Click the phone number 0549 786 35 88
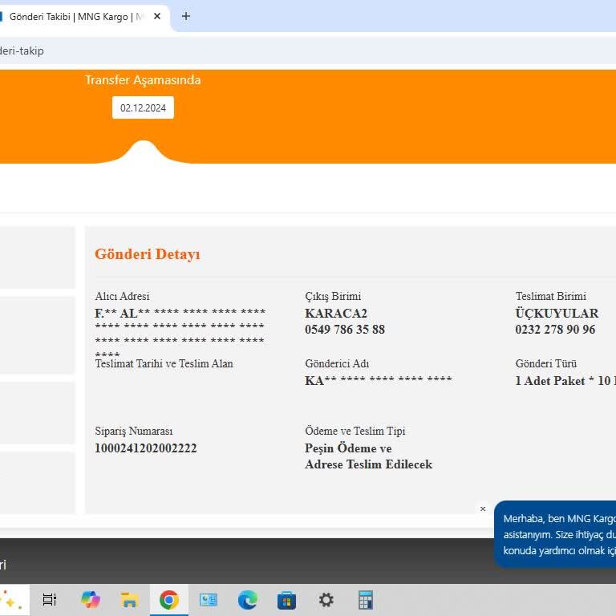The image size is (616, 616). pyautogui.click(x=345, y=330)
